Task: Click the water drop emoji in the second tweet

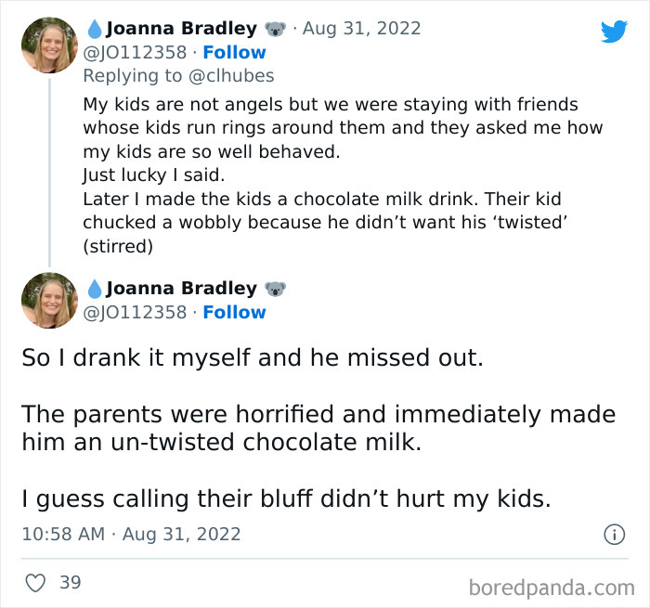Action: tap(93, 289)
